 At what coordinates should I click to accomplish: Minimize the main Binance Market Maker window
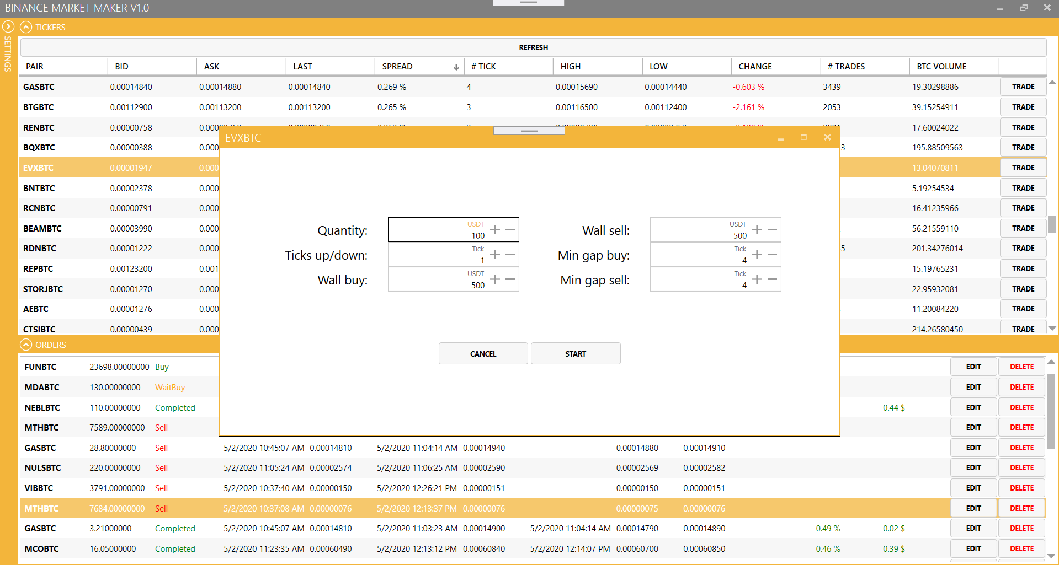point(1000,9)
